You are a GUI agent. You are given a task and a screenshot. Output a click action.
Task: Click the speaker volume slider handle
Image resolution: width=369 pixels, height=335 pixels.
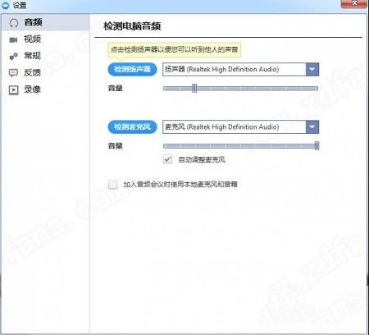click(194, 88)
